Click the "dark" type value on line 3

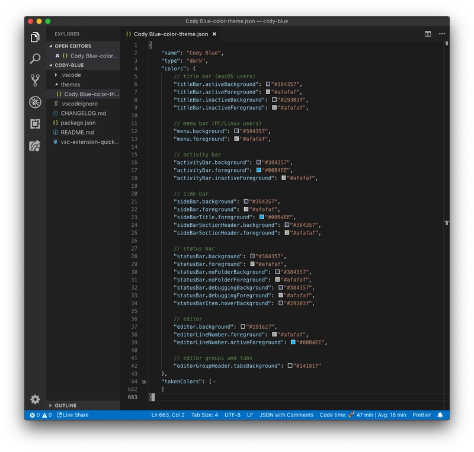(196, 61)
